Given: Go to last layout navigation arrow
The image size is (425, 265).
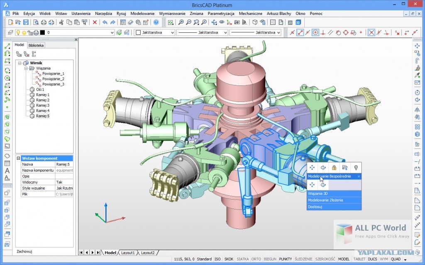Looking at the screenshot, I should (98, 253).
